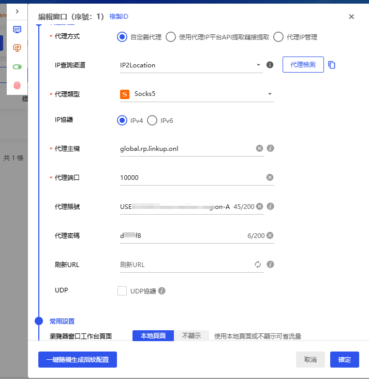Viewport: 369px width, 379px height.
Task: Copy proxy info with the copy icon
Action: pyautogui.click(x=332, y=65)
